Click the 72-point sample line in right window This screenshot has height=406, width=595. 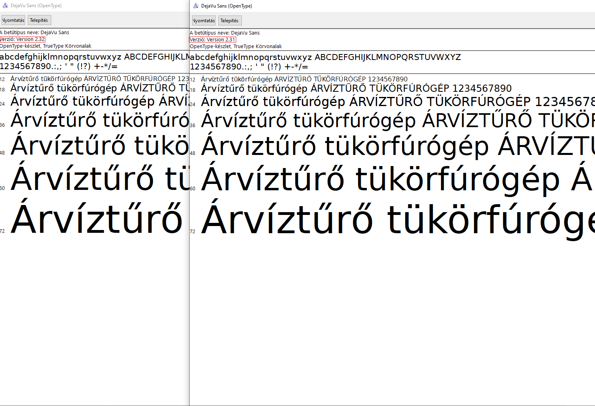[x=398, y=220]
